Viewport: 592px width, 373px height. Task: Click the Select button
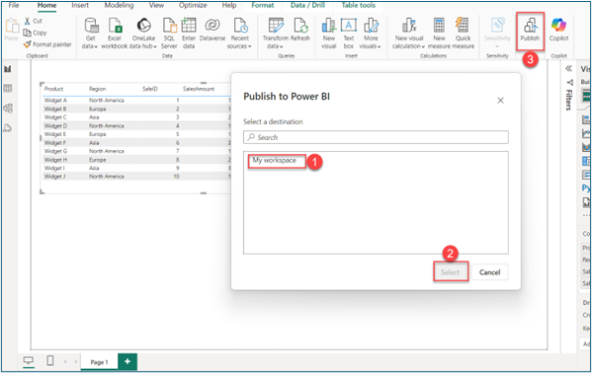450,272
